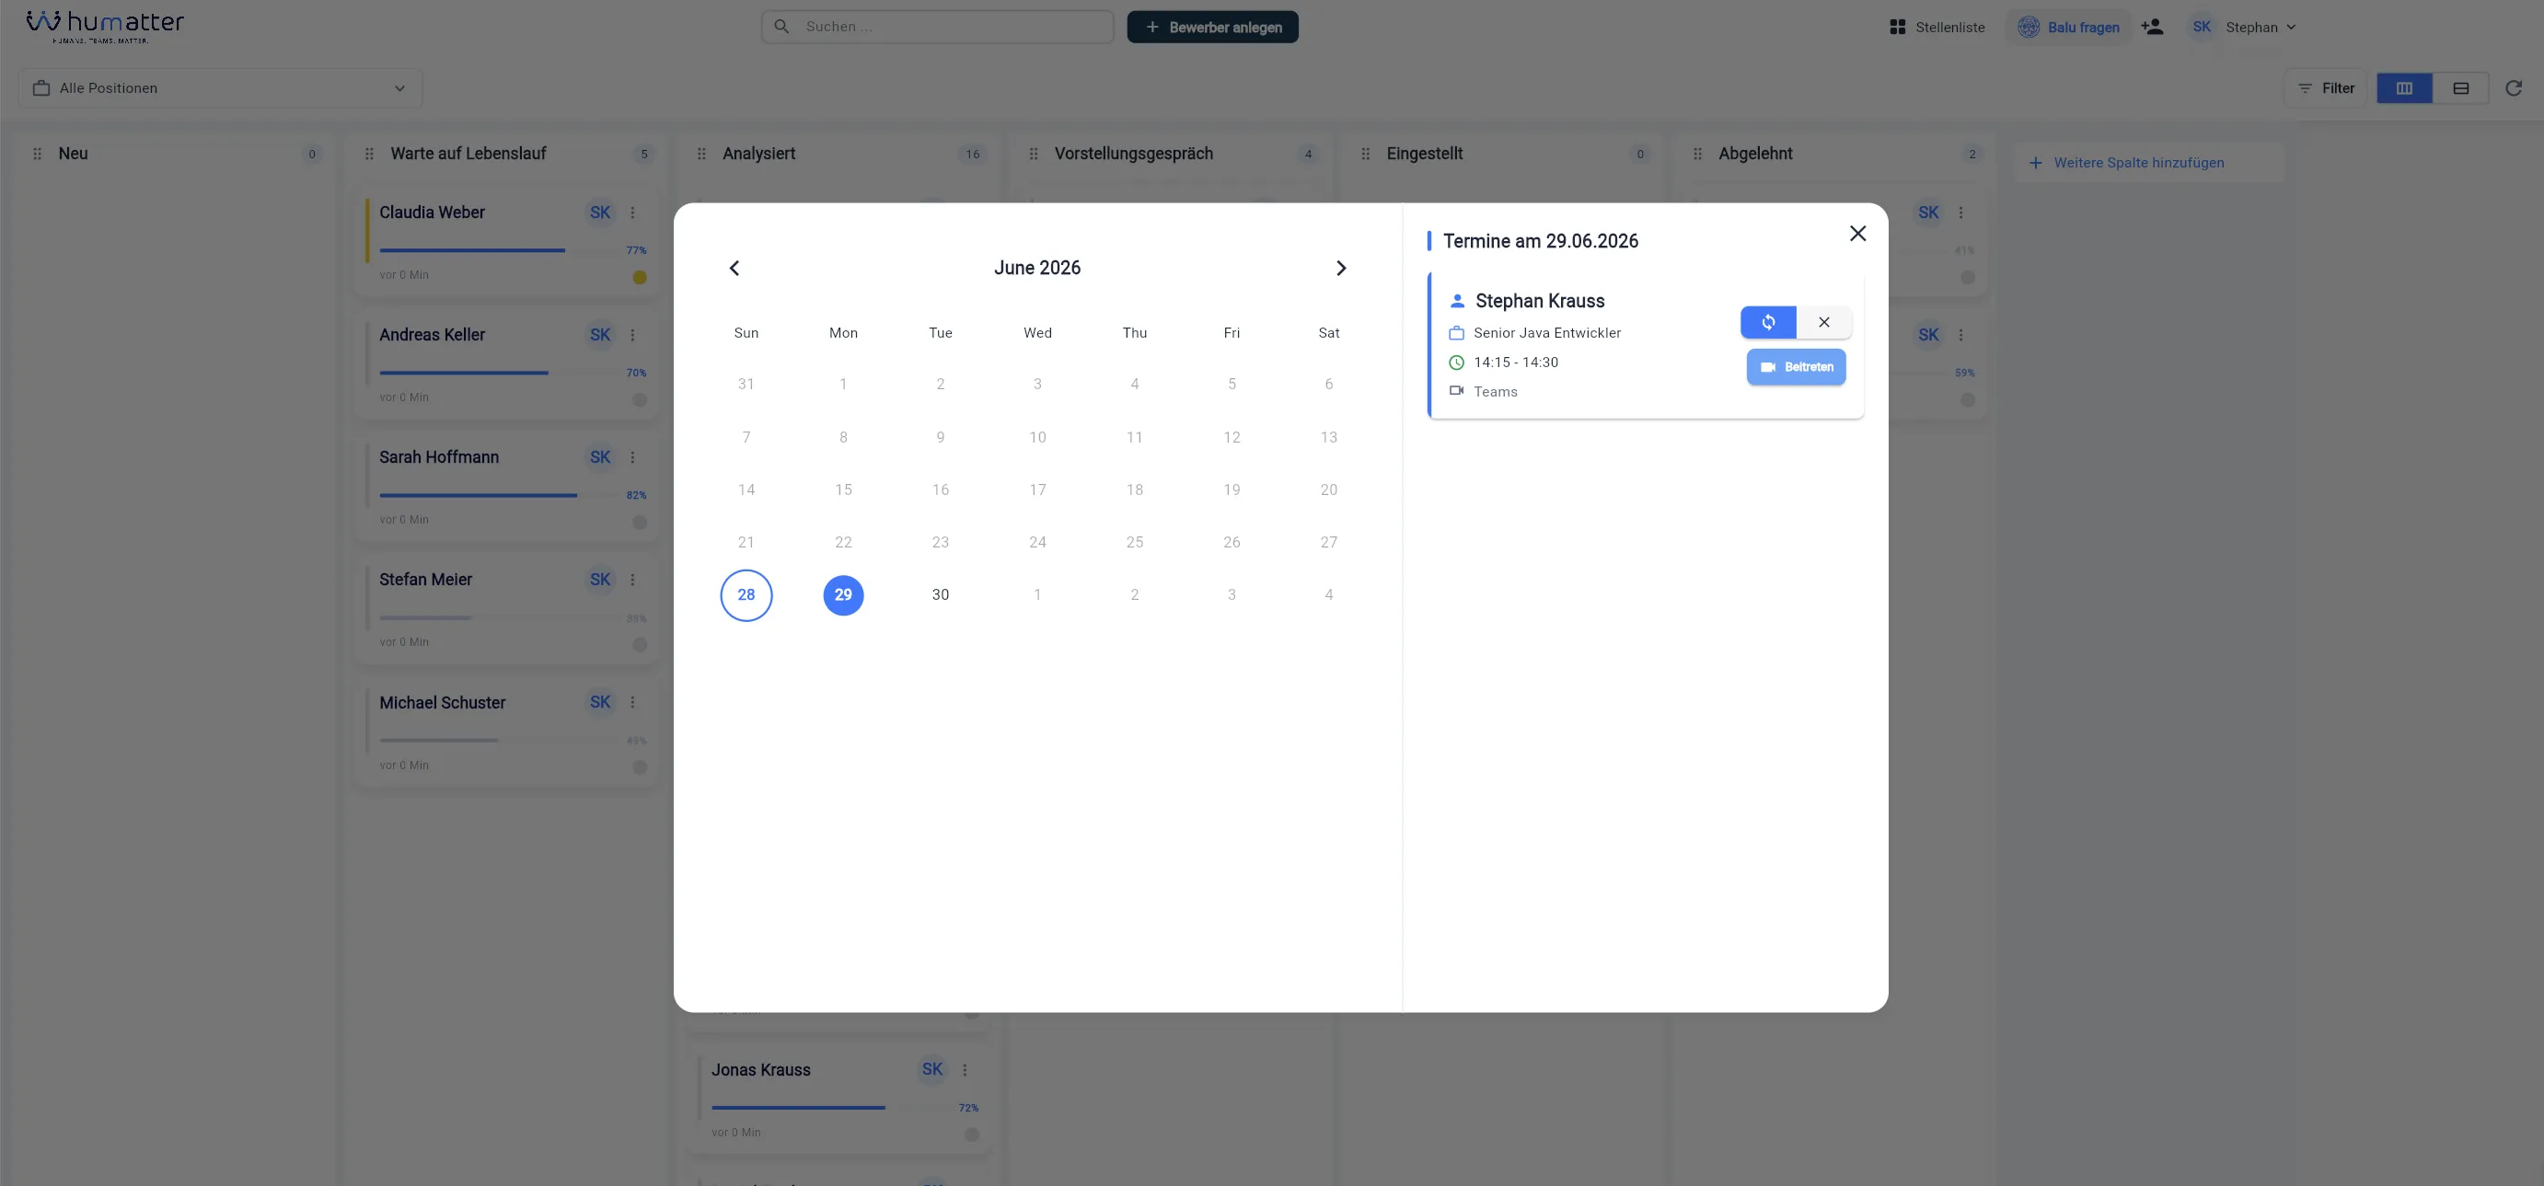
Task: Reschedule Stephan Krauss appointment with sync icon
Action: tap(1768, 322)
